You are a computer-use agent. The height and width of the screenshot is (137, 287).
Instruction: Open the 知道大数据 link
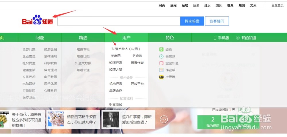[x=83, y=63]
